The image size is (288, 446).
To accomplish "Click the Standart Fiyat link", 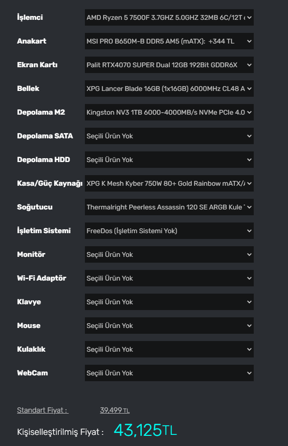I will tap(42, 410).
